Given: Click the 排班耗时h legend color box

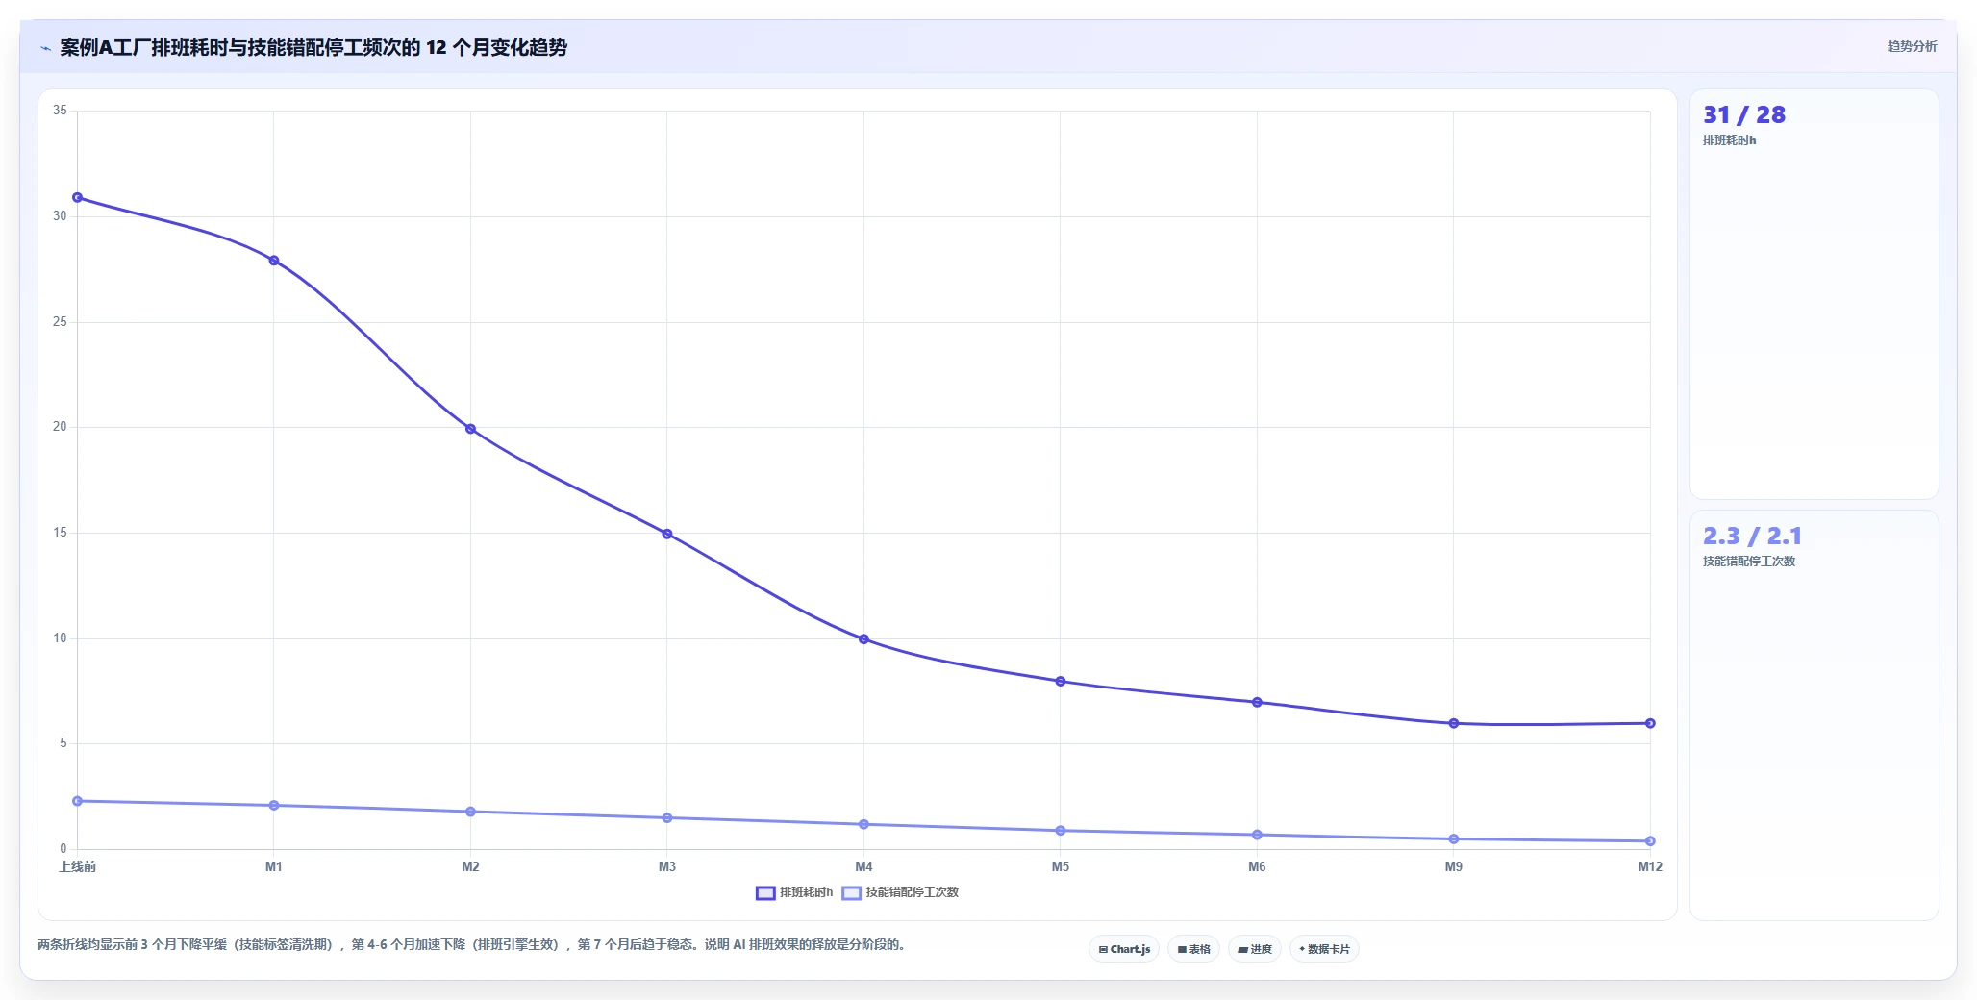Looking at the screenshot, I should 765,893.
